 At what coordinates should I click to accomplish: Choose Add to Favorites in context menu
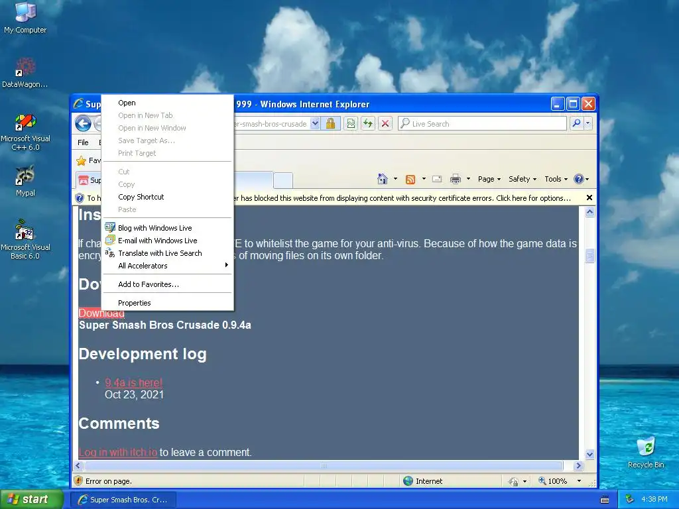pos(168,284)
